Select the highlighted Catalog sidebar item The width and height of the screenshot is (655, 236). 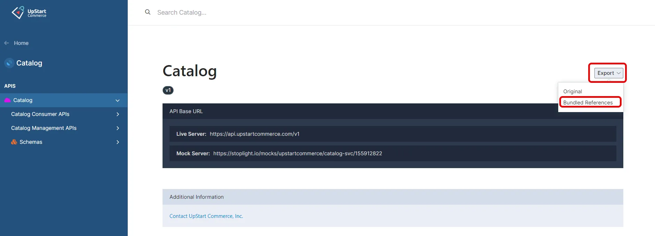[64, 100]
